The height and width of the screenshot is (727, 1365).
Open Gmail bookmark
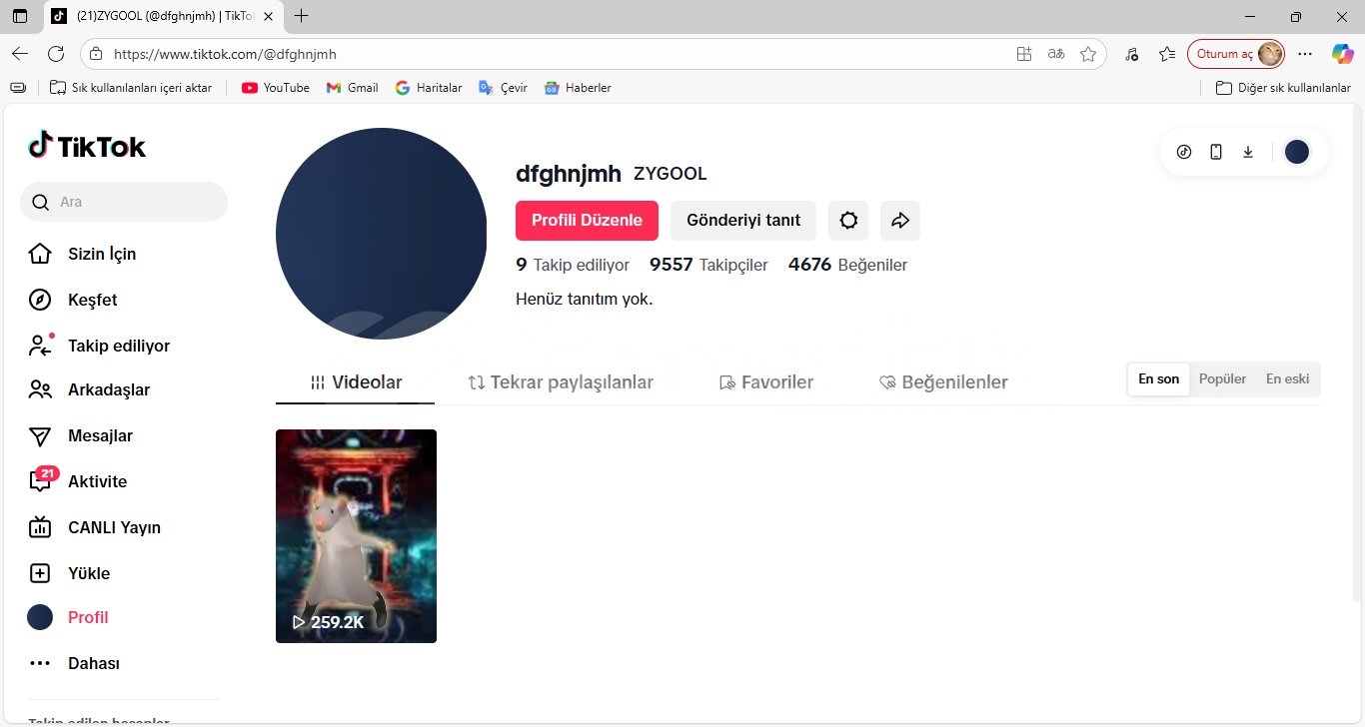coord(352,88)
